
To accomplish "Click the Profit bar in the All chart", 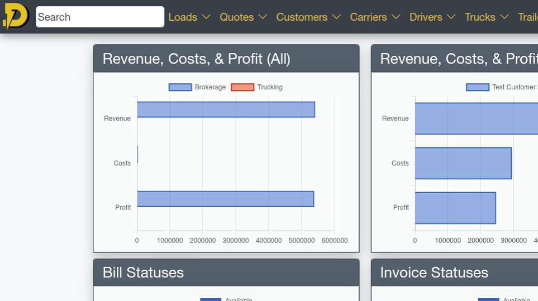I will (226, 199).
